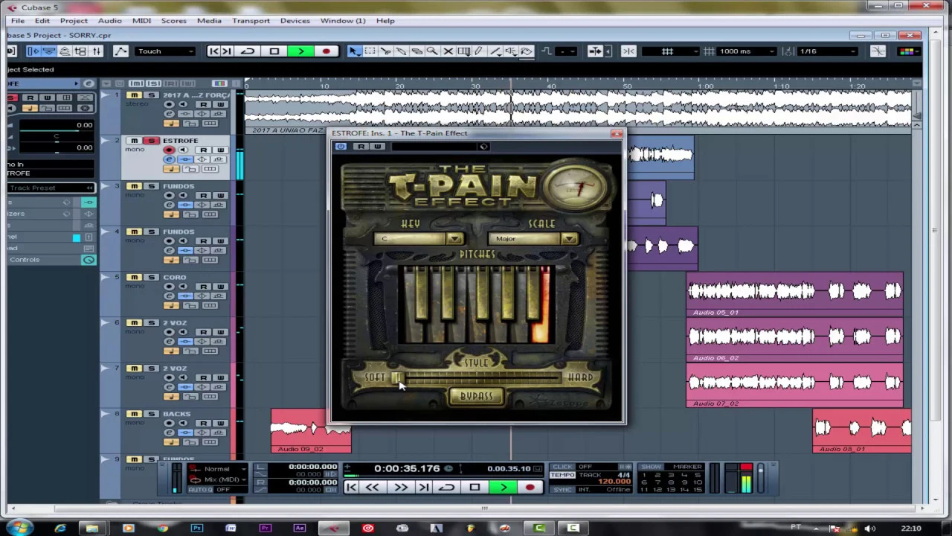Go to project end in transport
Screen dimensions: 952x536
(x=424, y=488)
